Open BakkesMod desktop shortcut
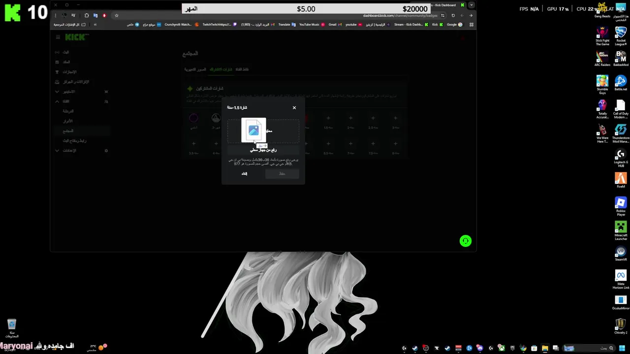The width and height of the screenshot is (630, 354). [x=621, y=58]
